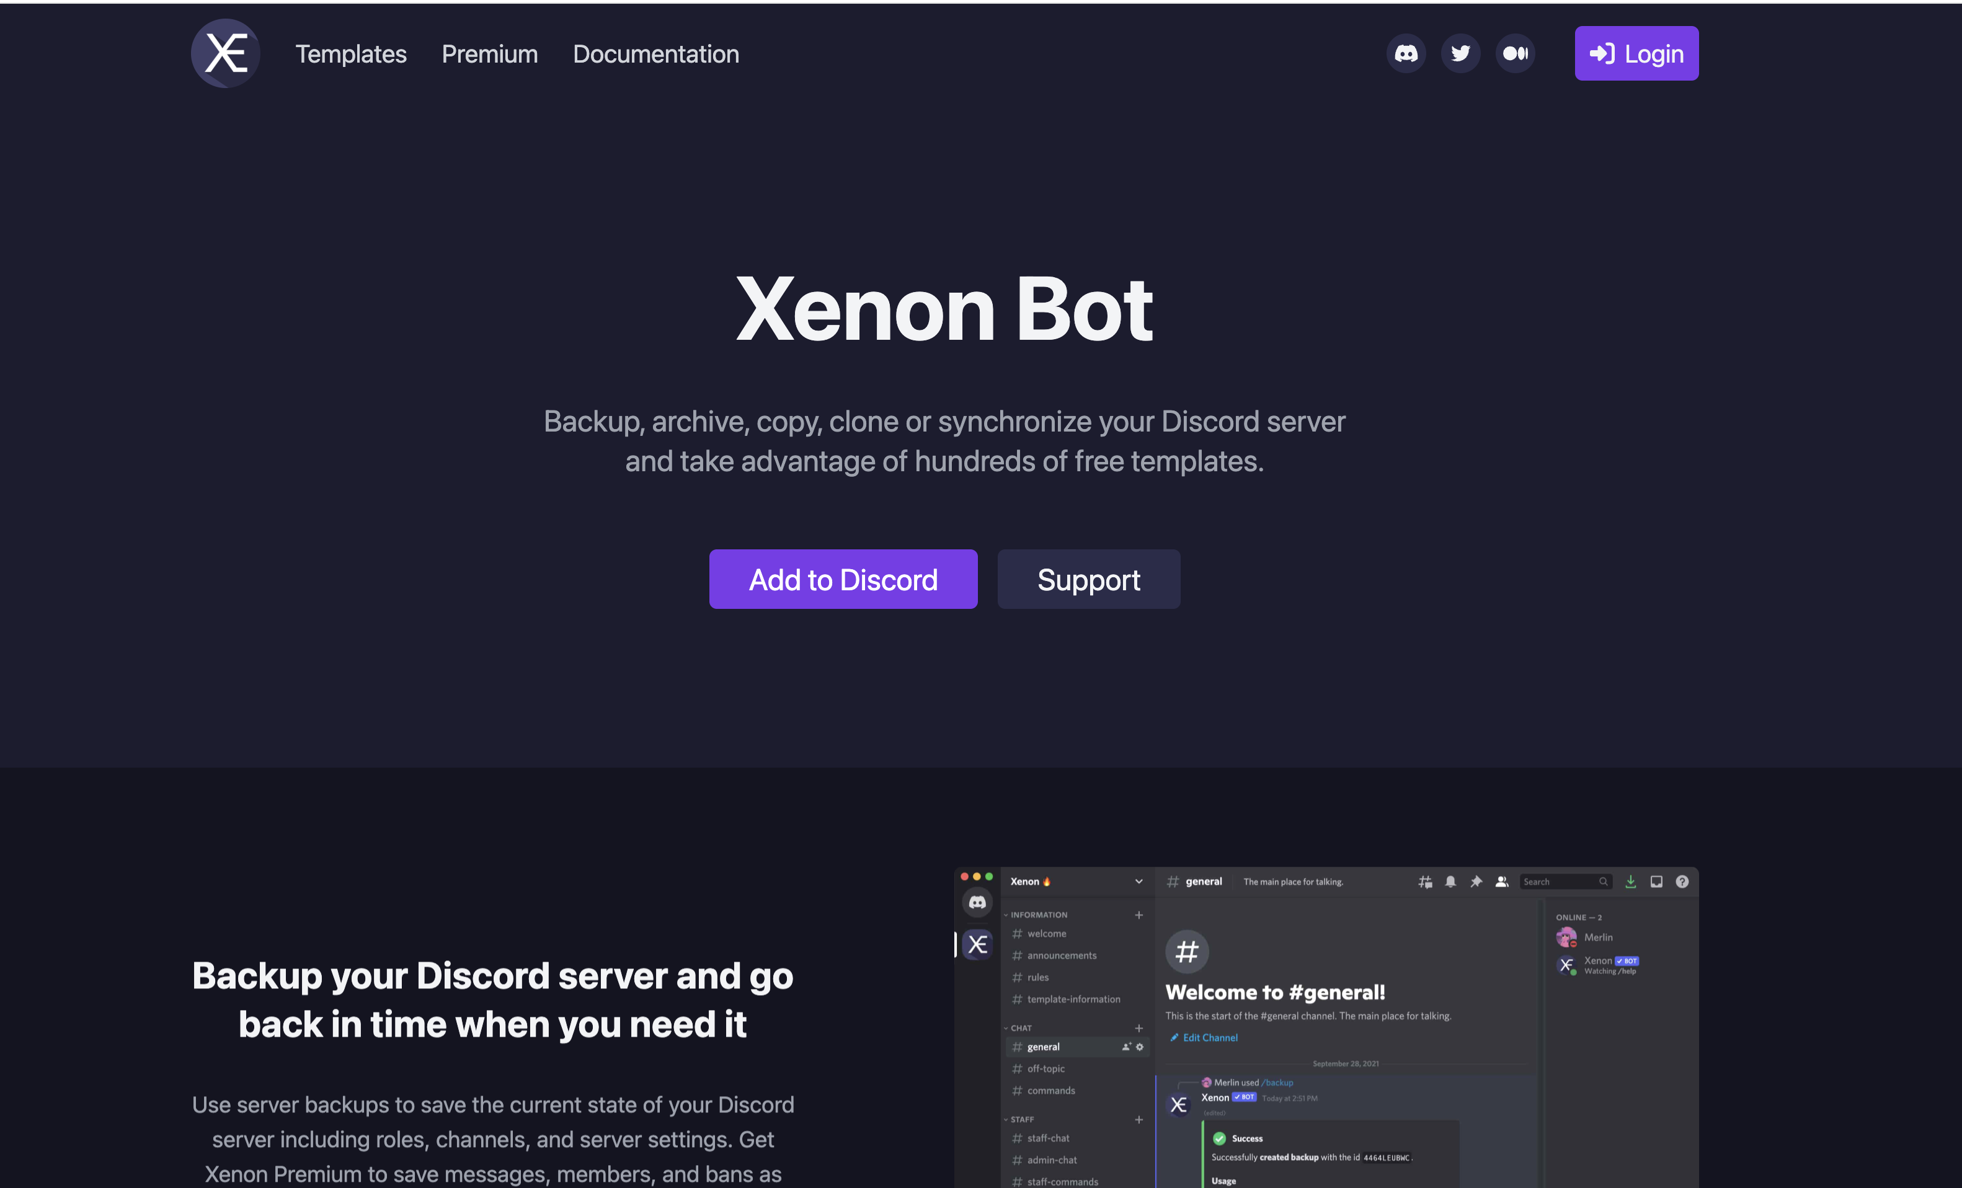This screenshot has width=1962, height=1188.
Task: Open the Twitter bird icon
Action: (1460, 53)
